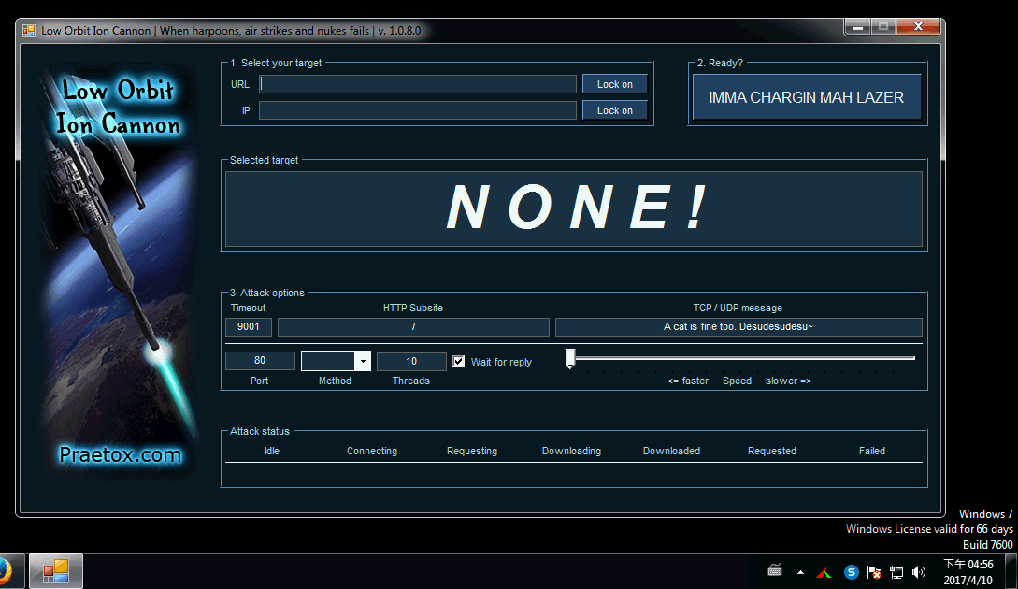
Task: Click the Timeout field showing 9001
Action: click(x=249, y=326)
